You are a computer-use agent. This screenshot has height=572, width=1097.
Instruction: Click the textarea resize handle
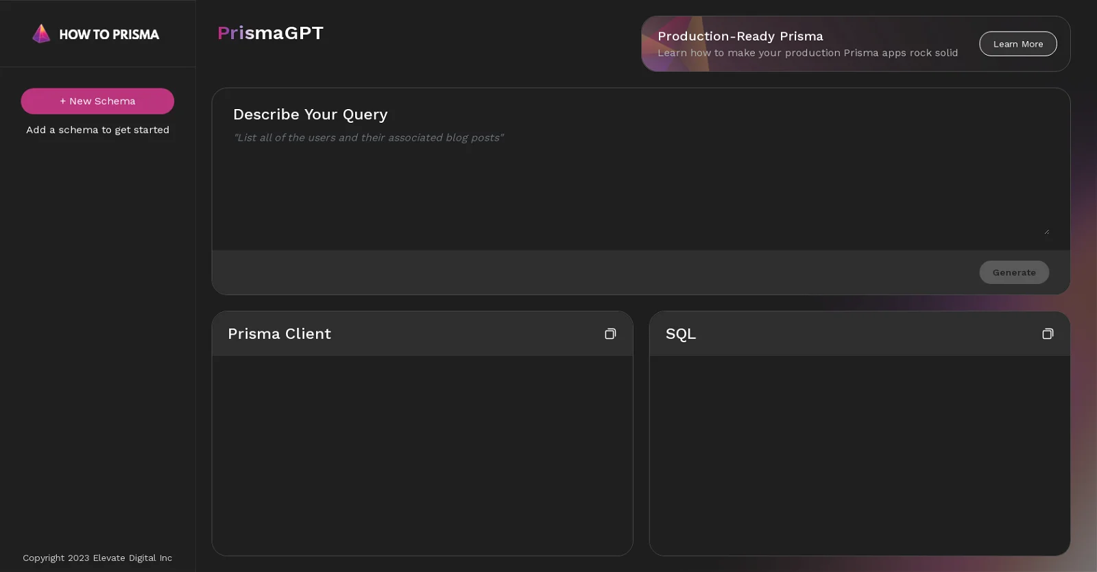point(1046,232)
